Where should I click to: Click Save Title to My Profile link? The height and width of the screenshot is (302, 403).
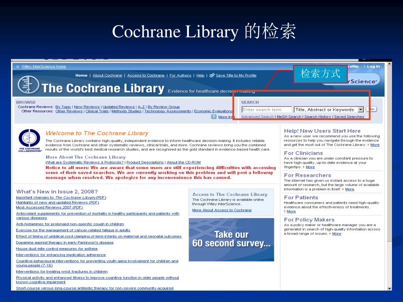[236, 75]
